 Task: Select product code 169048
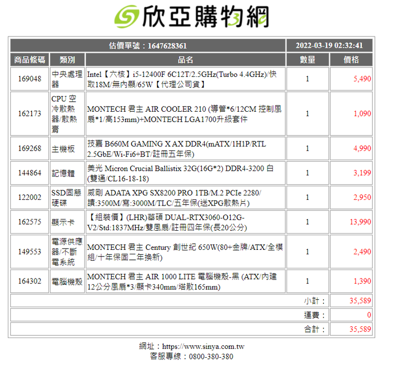[30, 79]
